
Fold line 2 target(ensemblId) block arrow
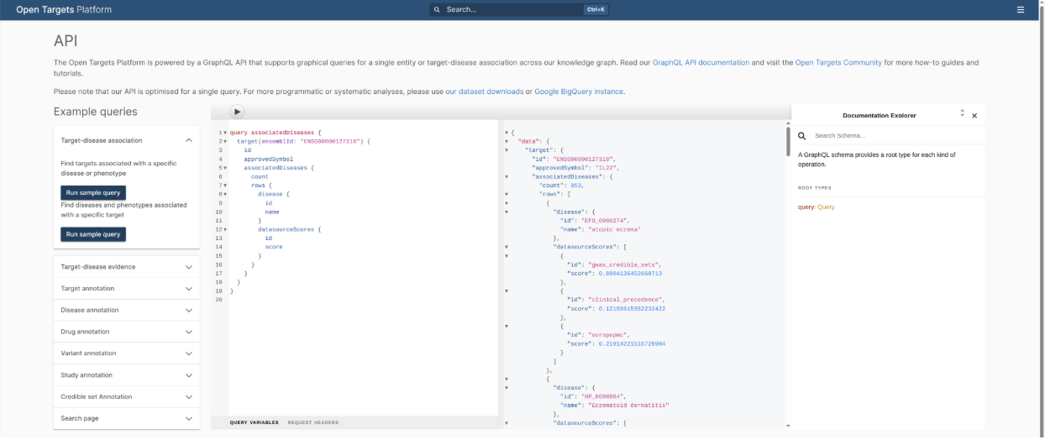tap(225, 141)
